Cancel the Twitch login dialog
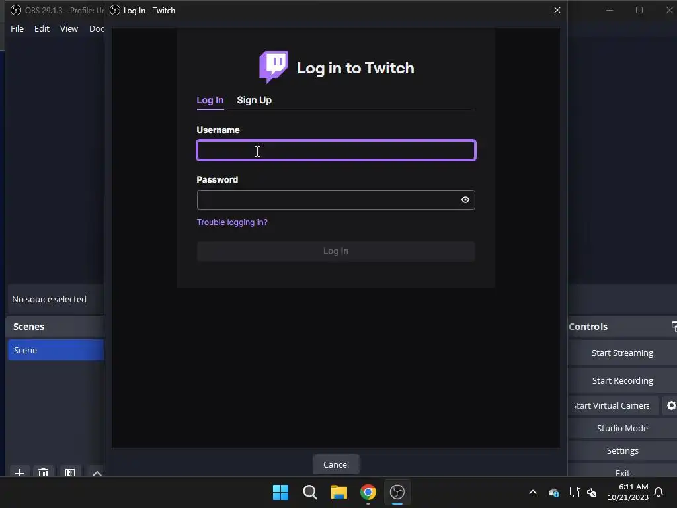The height and width of the screenshot is (508, 677). [x=336, y=464]
